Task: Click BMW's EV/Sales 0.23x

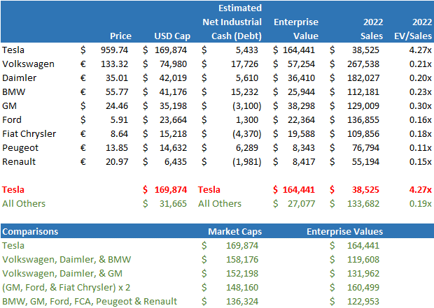Action: pos(420,92)
